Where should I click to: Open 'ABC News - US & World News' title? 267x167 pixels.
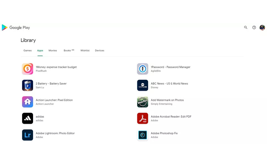click(170, 83)
